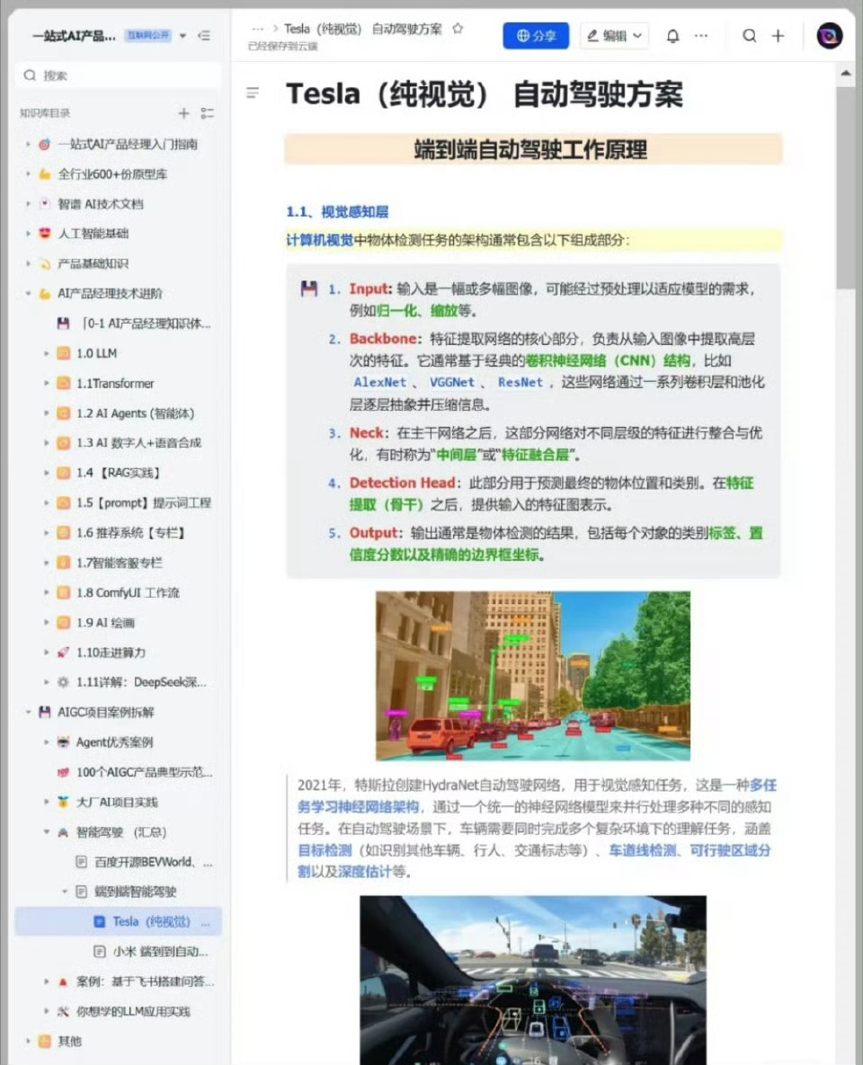This screenshot has height=1065, width=863.
Task: Open the notification bell
Action: click(672, 36)
